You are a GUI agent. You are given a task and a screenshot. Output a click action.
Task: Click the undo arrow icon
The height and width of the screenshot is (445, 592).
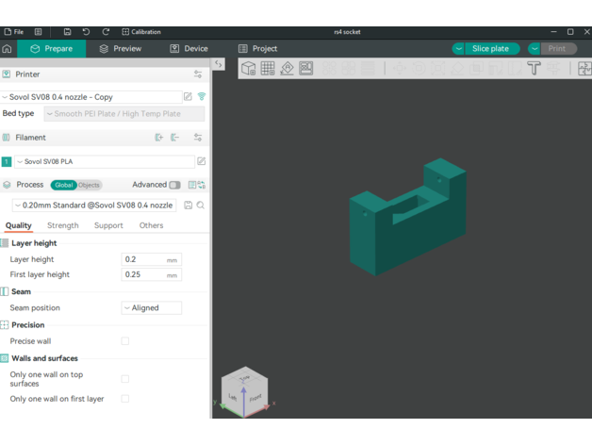86,32
